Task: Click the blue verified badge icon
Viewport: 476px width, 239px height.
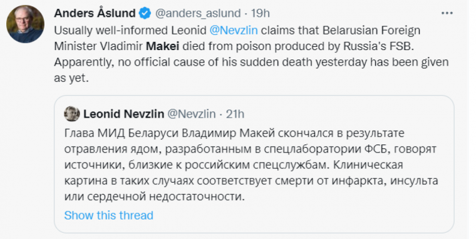Action: pyautogui.click(x=145, y=13)
